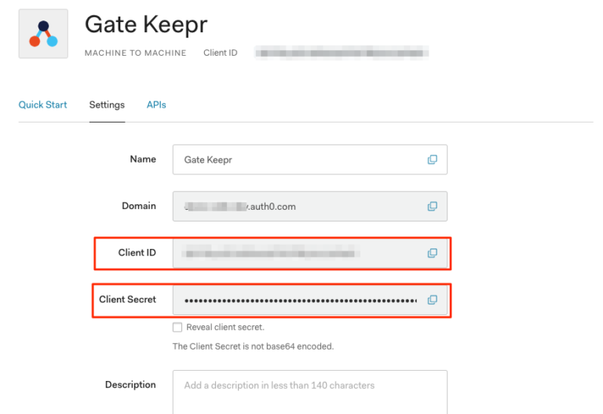Enable the Reveal client secret checkbox
The width and height of the screenshot is (603, 414).
[177, 328]
